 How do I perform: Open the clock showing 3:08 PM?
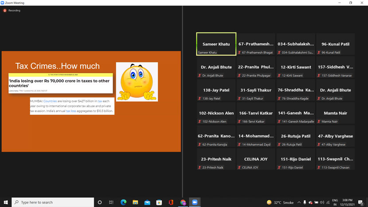pos(347,202)
